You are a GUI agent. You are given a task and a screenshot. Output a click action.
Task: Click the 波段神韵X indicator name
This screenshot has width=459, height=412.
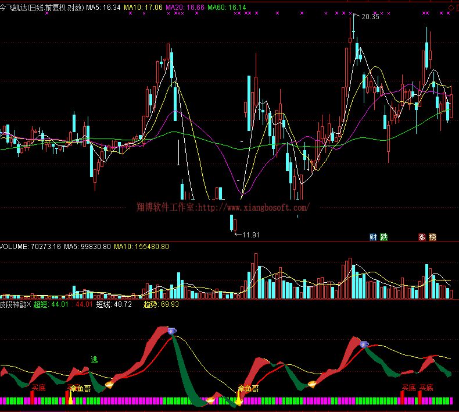[x=15, y=304]
